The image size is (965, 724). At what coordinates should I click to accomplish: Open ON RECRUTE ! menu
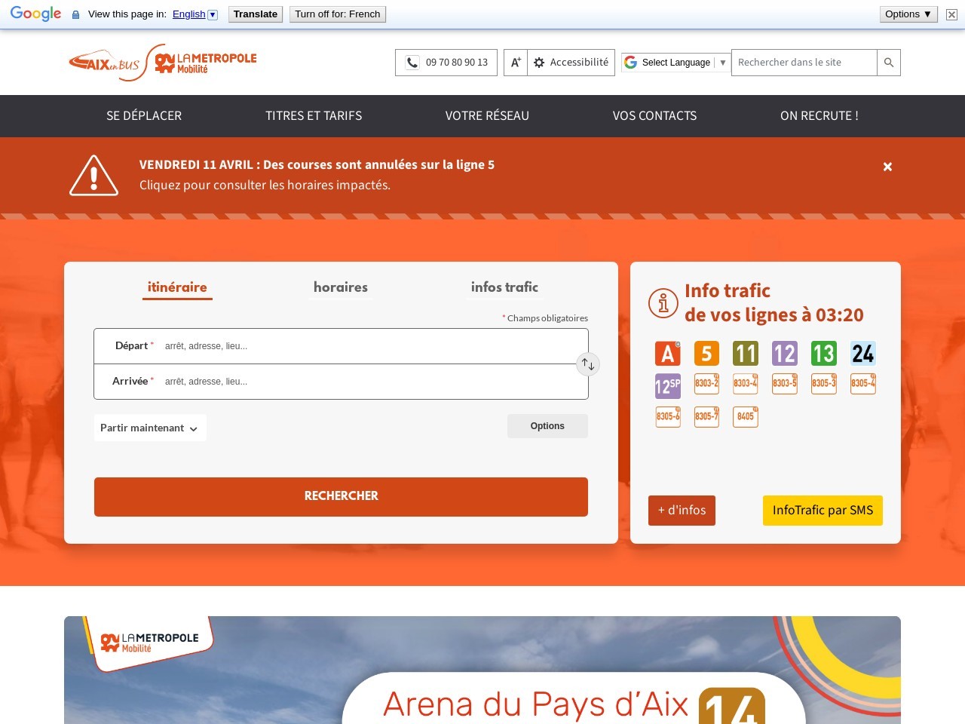[x=819, y=115]
